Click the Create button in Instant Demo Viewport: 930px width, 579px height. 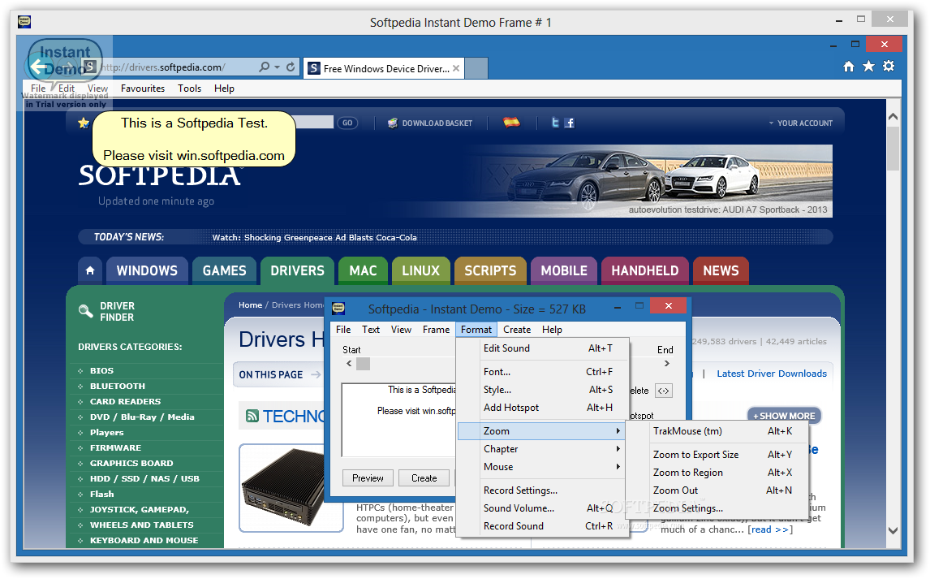click(424, 478)
